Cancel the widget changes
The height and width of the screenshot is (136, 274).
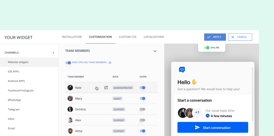240,37
